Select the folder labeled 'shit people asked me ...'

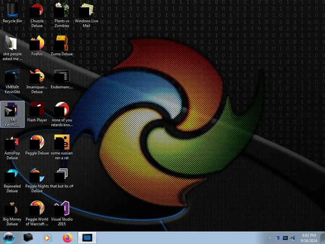point(12,48)
